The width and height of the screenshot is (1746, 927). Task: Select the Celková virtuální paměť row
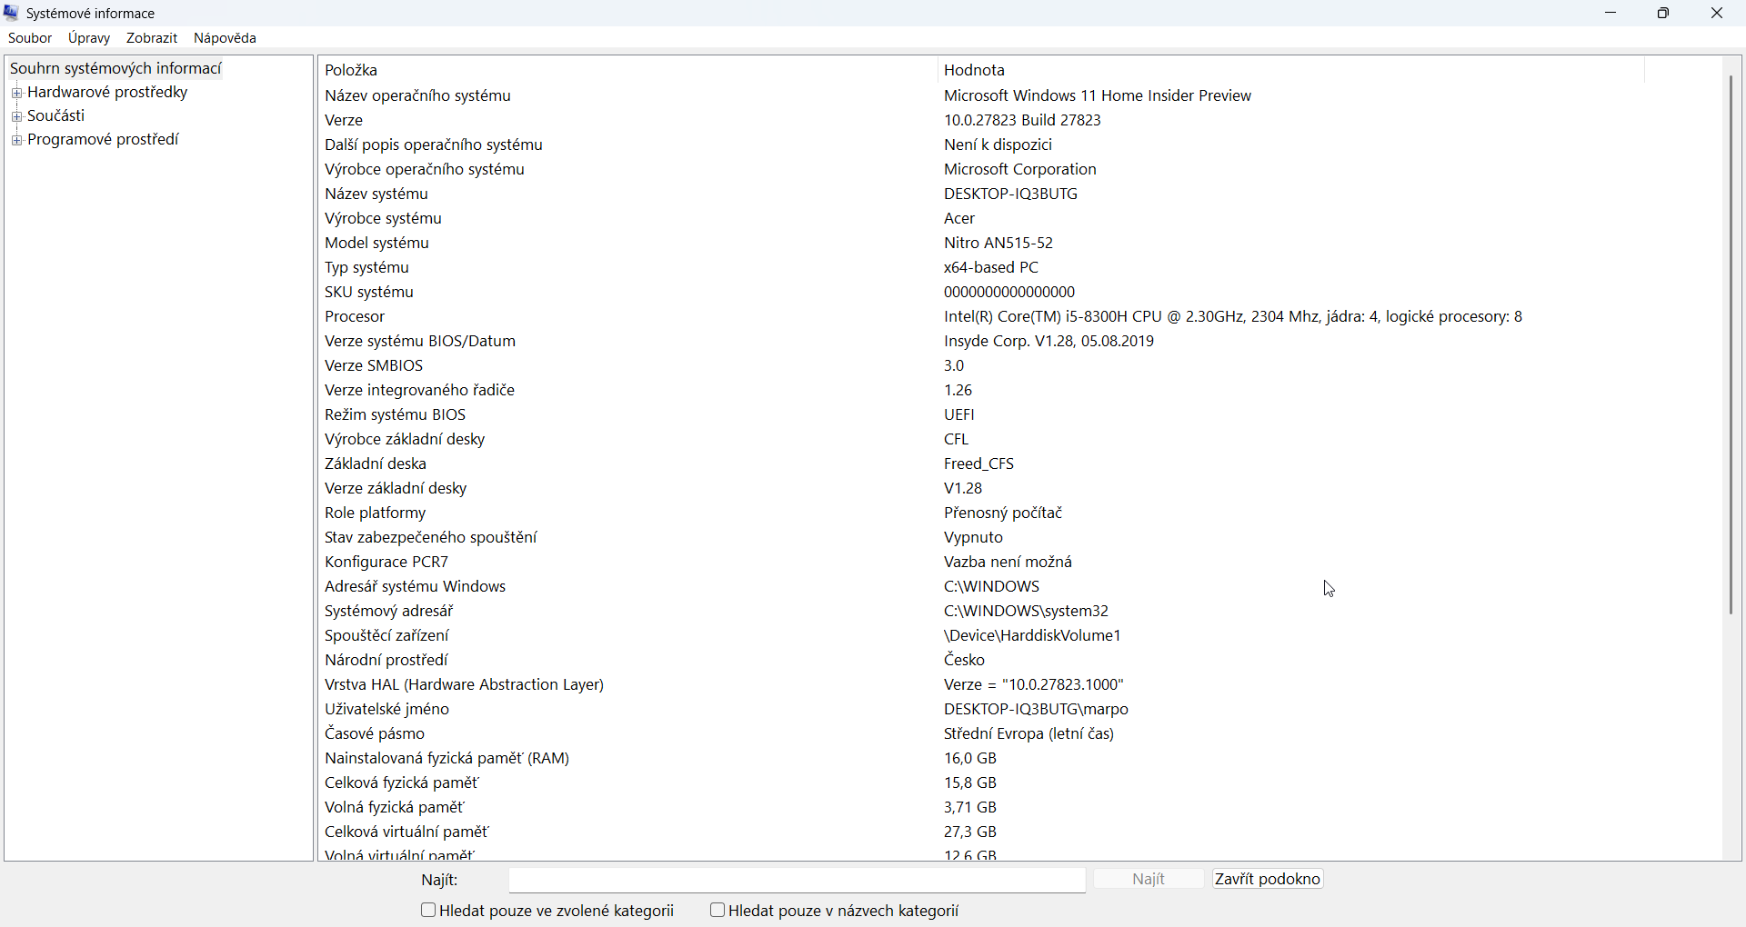pos(982,832)
